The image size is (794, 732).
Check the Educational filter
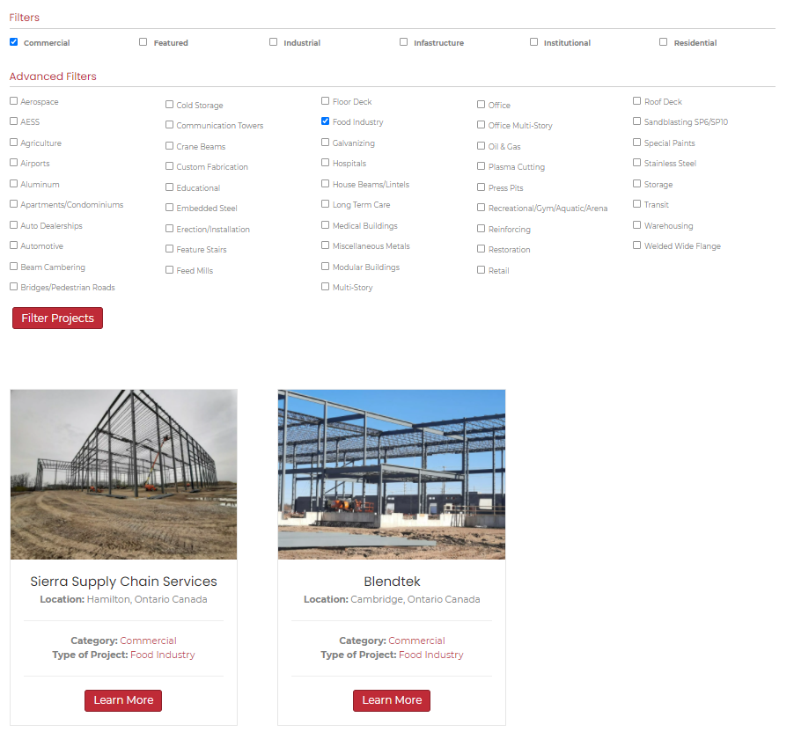click(170, 187)
